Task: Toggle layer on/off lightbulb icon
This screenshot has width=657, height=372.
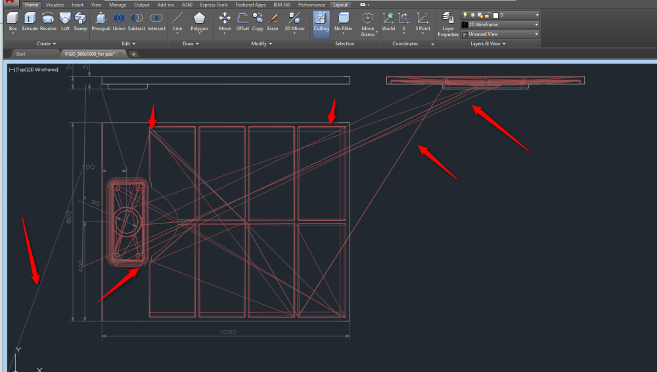Action: [x=465, y=14]
